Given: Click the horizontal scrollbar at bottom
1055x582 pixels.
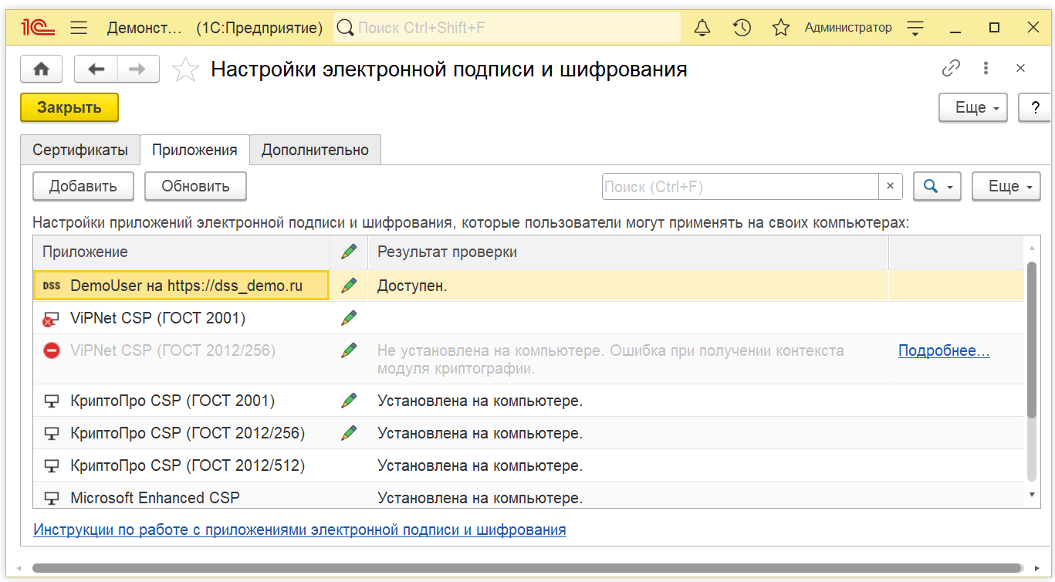Looking at the screenshot, I should (527, 568).
